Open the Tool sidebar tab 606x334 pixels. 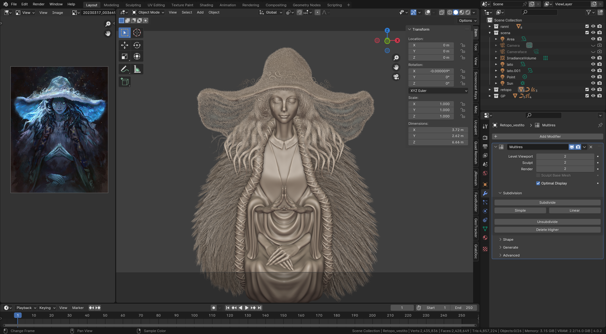tap(476, 47)
